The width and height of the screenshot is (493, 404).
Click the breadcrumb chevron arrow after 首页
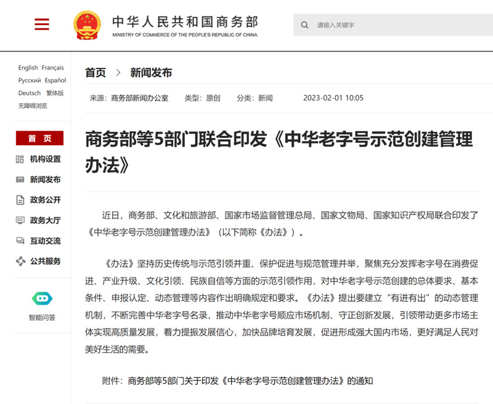pyautogui.click(x=118, y=73)
